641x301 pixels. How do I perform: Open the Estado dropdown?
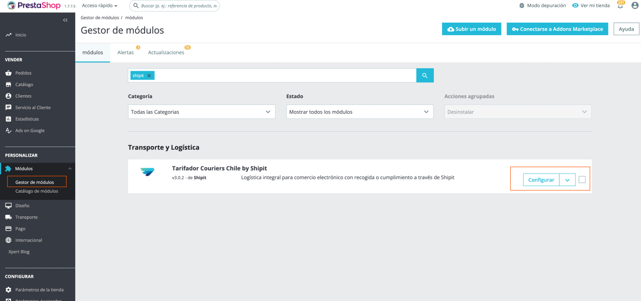tap(360, 112)
